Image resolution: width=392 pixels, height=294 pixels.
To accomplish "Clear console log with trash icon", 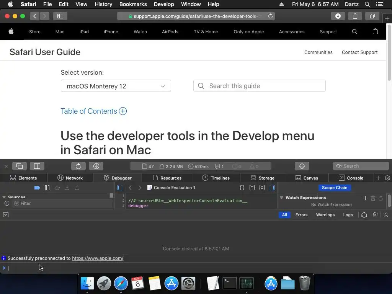I will click(x=375, y=215).
